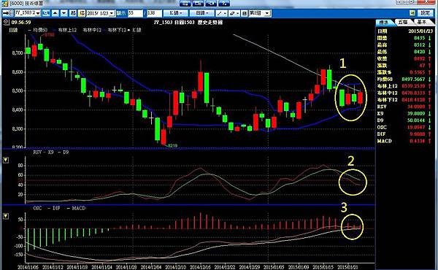Click the OSC row in the data panel
Screen dimensions: 438x270
[405, 127]
